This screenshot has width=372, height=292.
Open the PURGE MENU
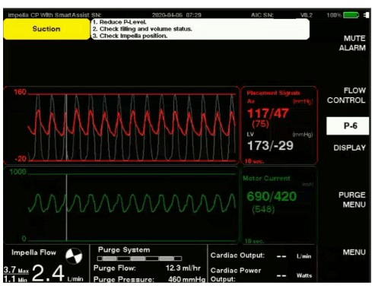[x=352, y=199]
